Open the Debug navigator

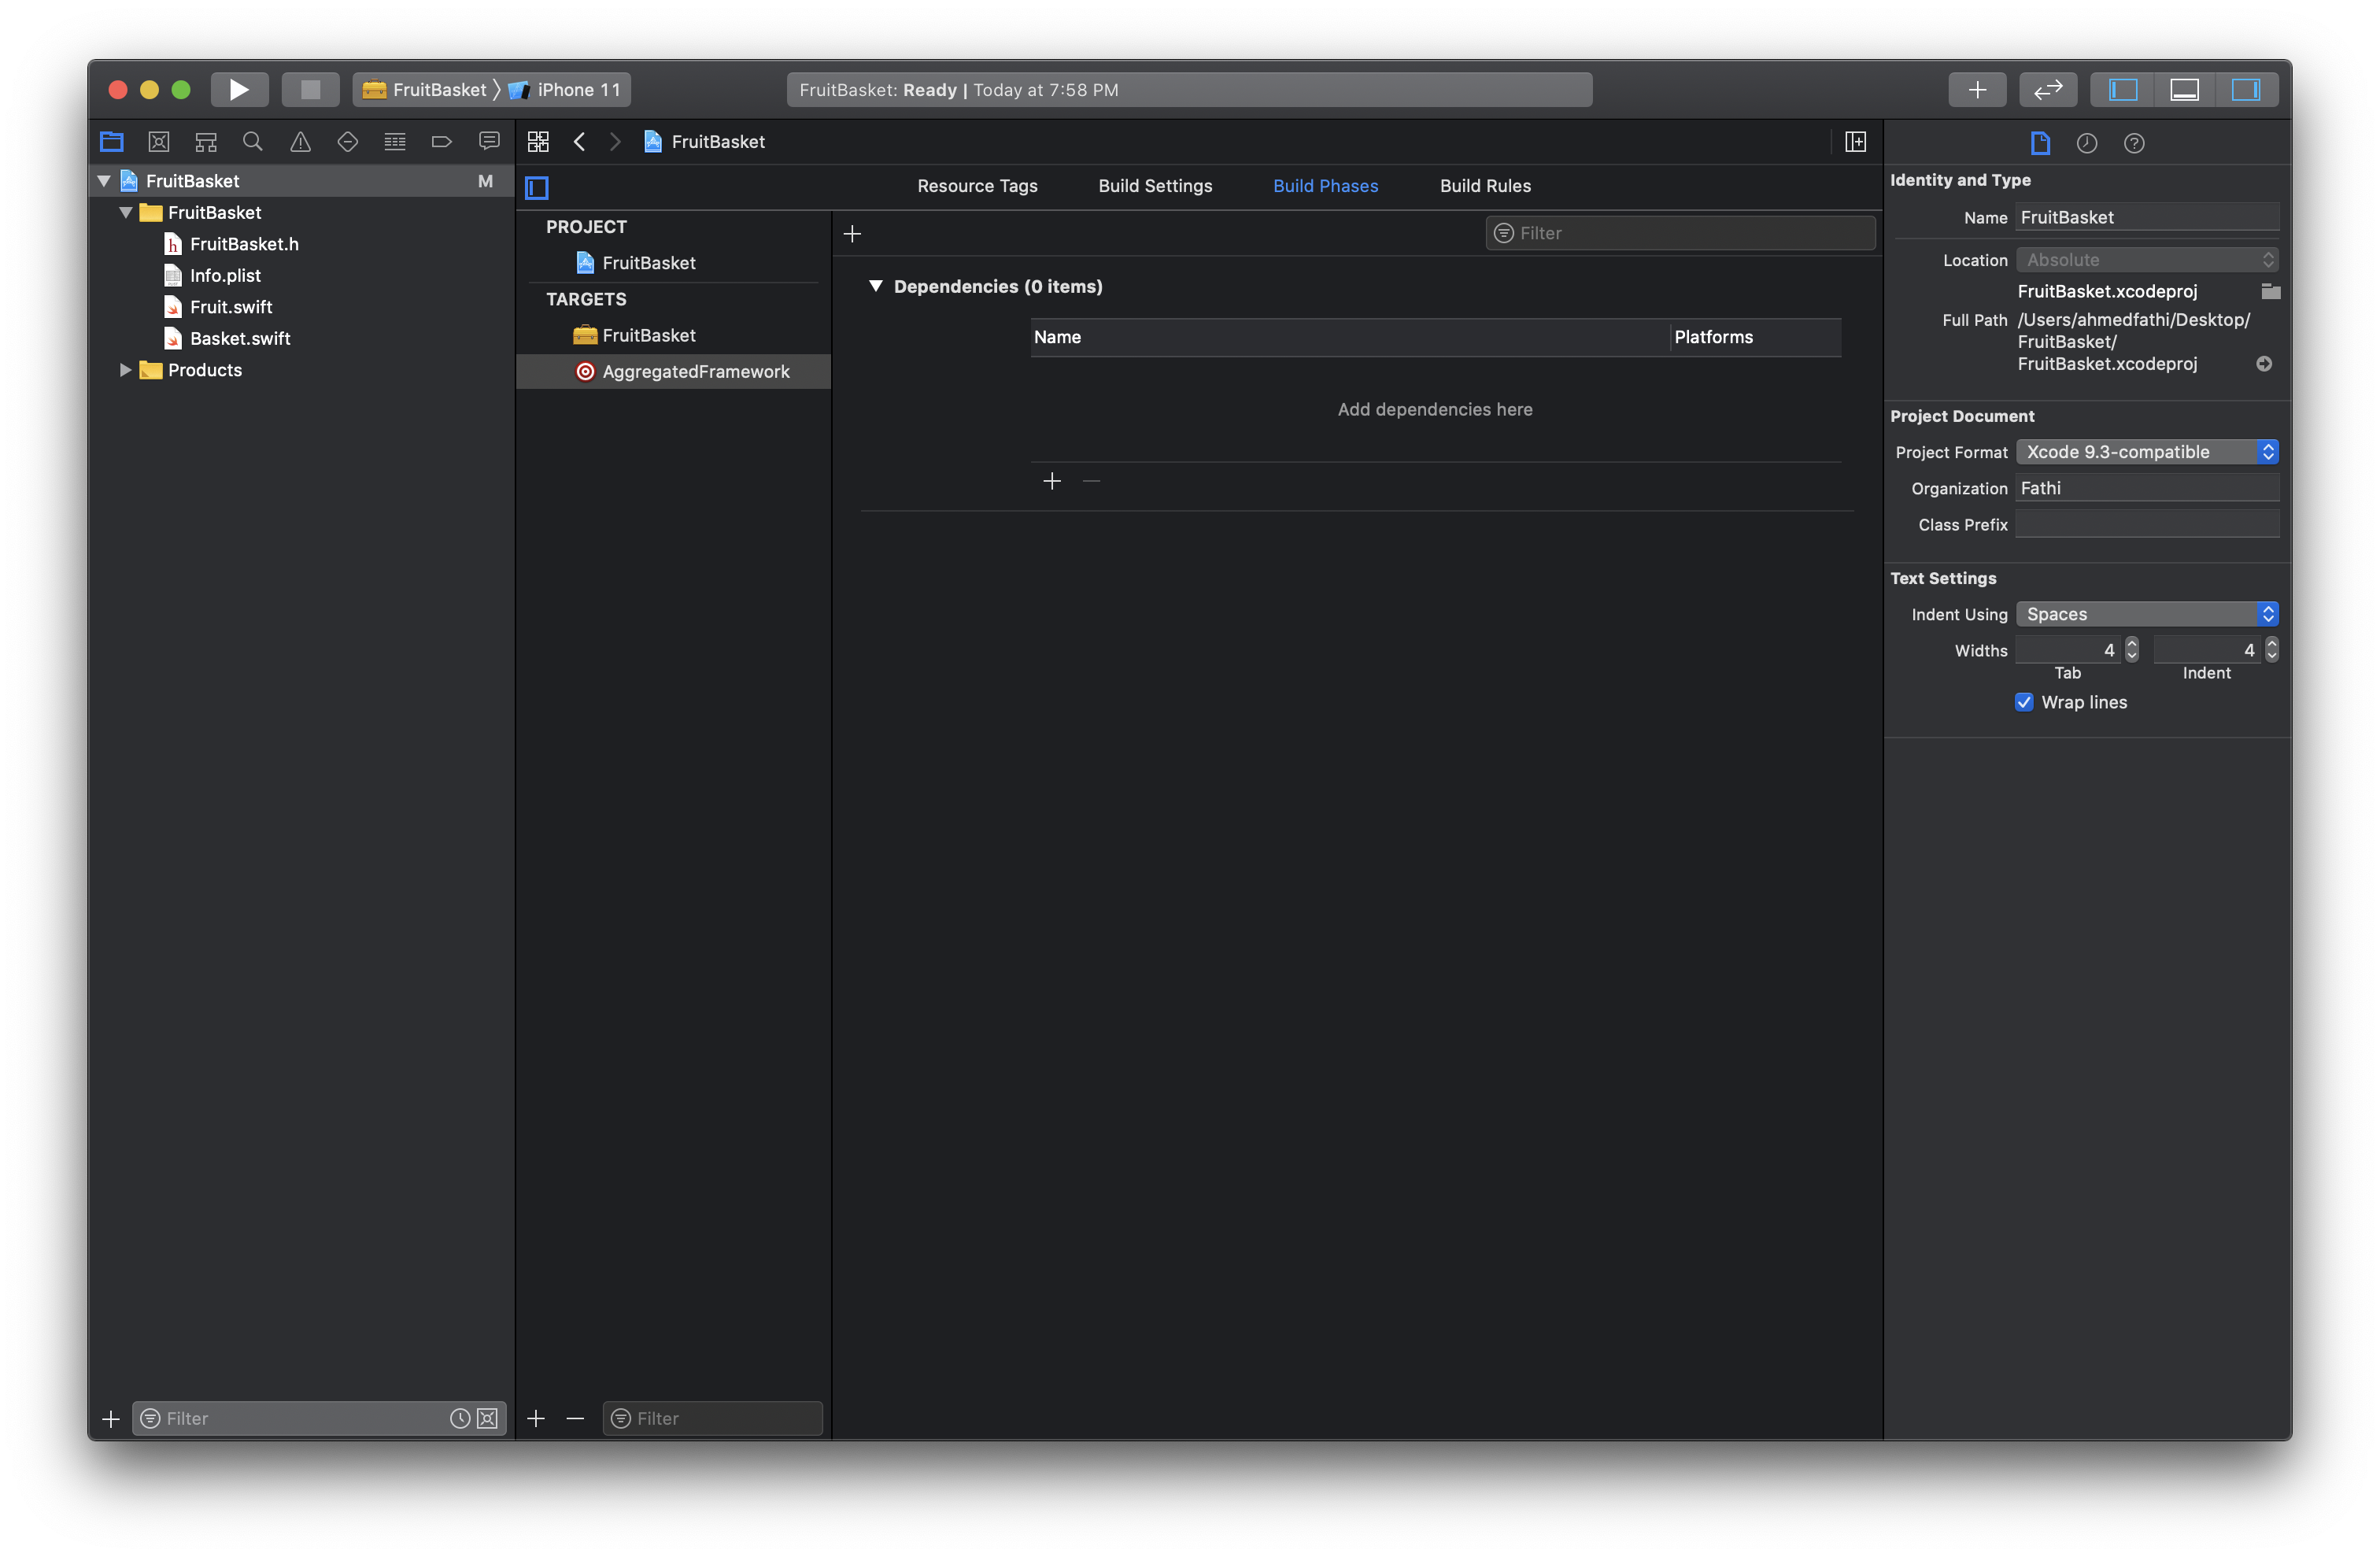coord(395,142)
